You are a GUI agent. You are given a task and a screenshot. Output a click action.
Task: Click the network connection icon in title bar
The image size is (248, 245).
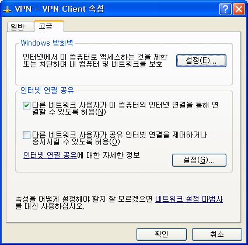point(8,9)
